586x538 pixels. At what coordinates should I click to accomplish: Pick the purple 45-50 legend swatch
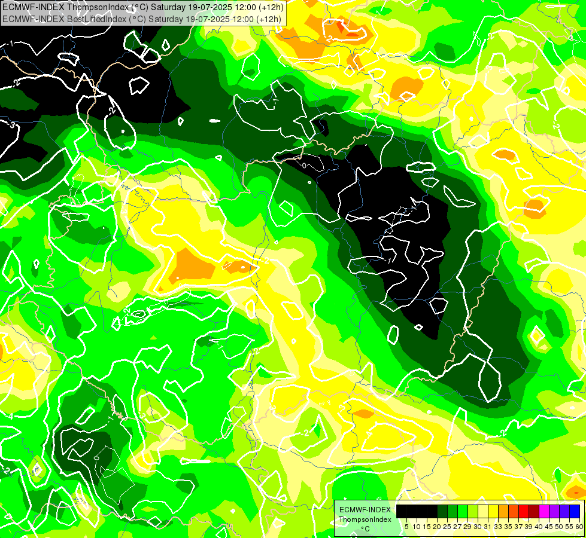(554, 511)
